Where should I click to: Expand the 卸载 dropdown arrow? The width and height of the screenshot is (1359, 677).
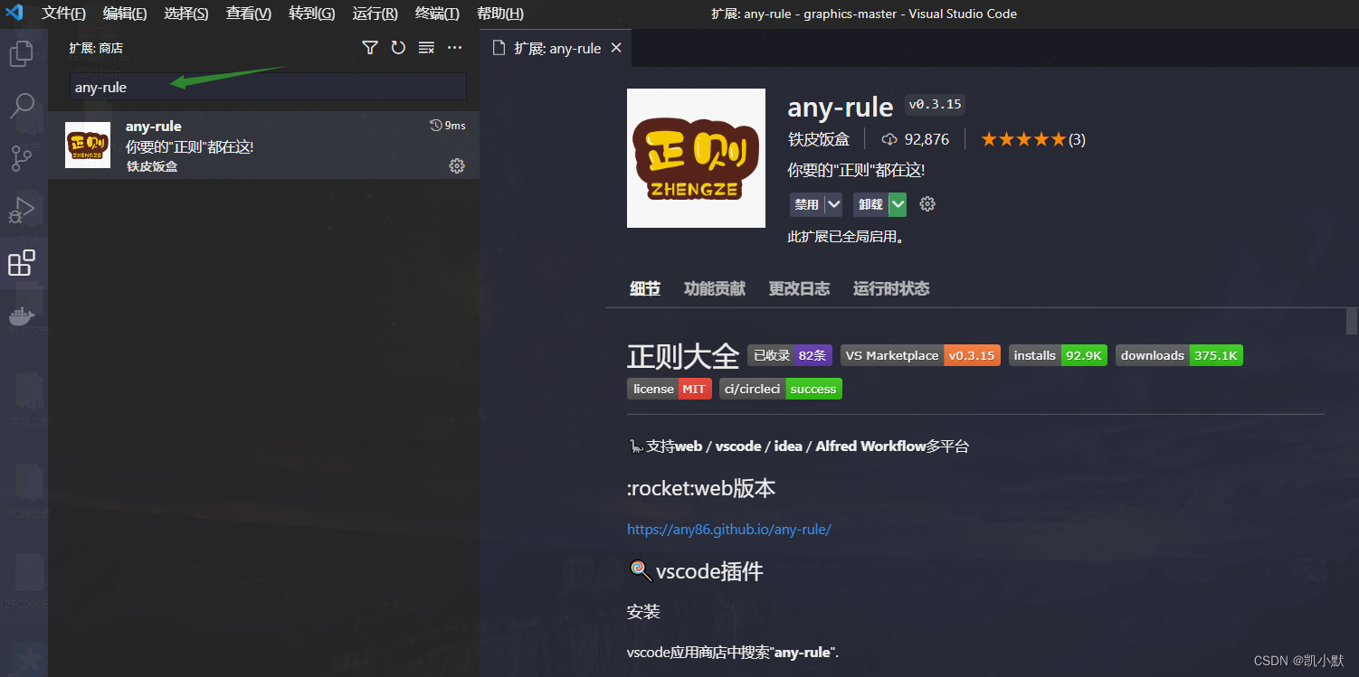click(898, 204)
